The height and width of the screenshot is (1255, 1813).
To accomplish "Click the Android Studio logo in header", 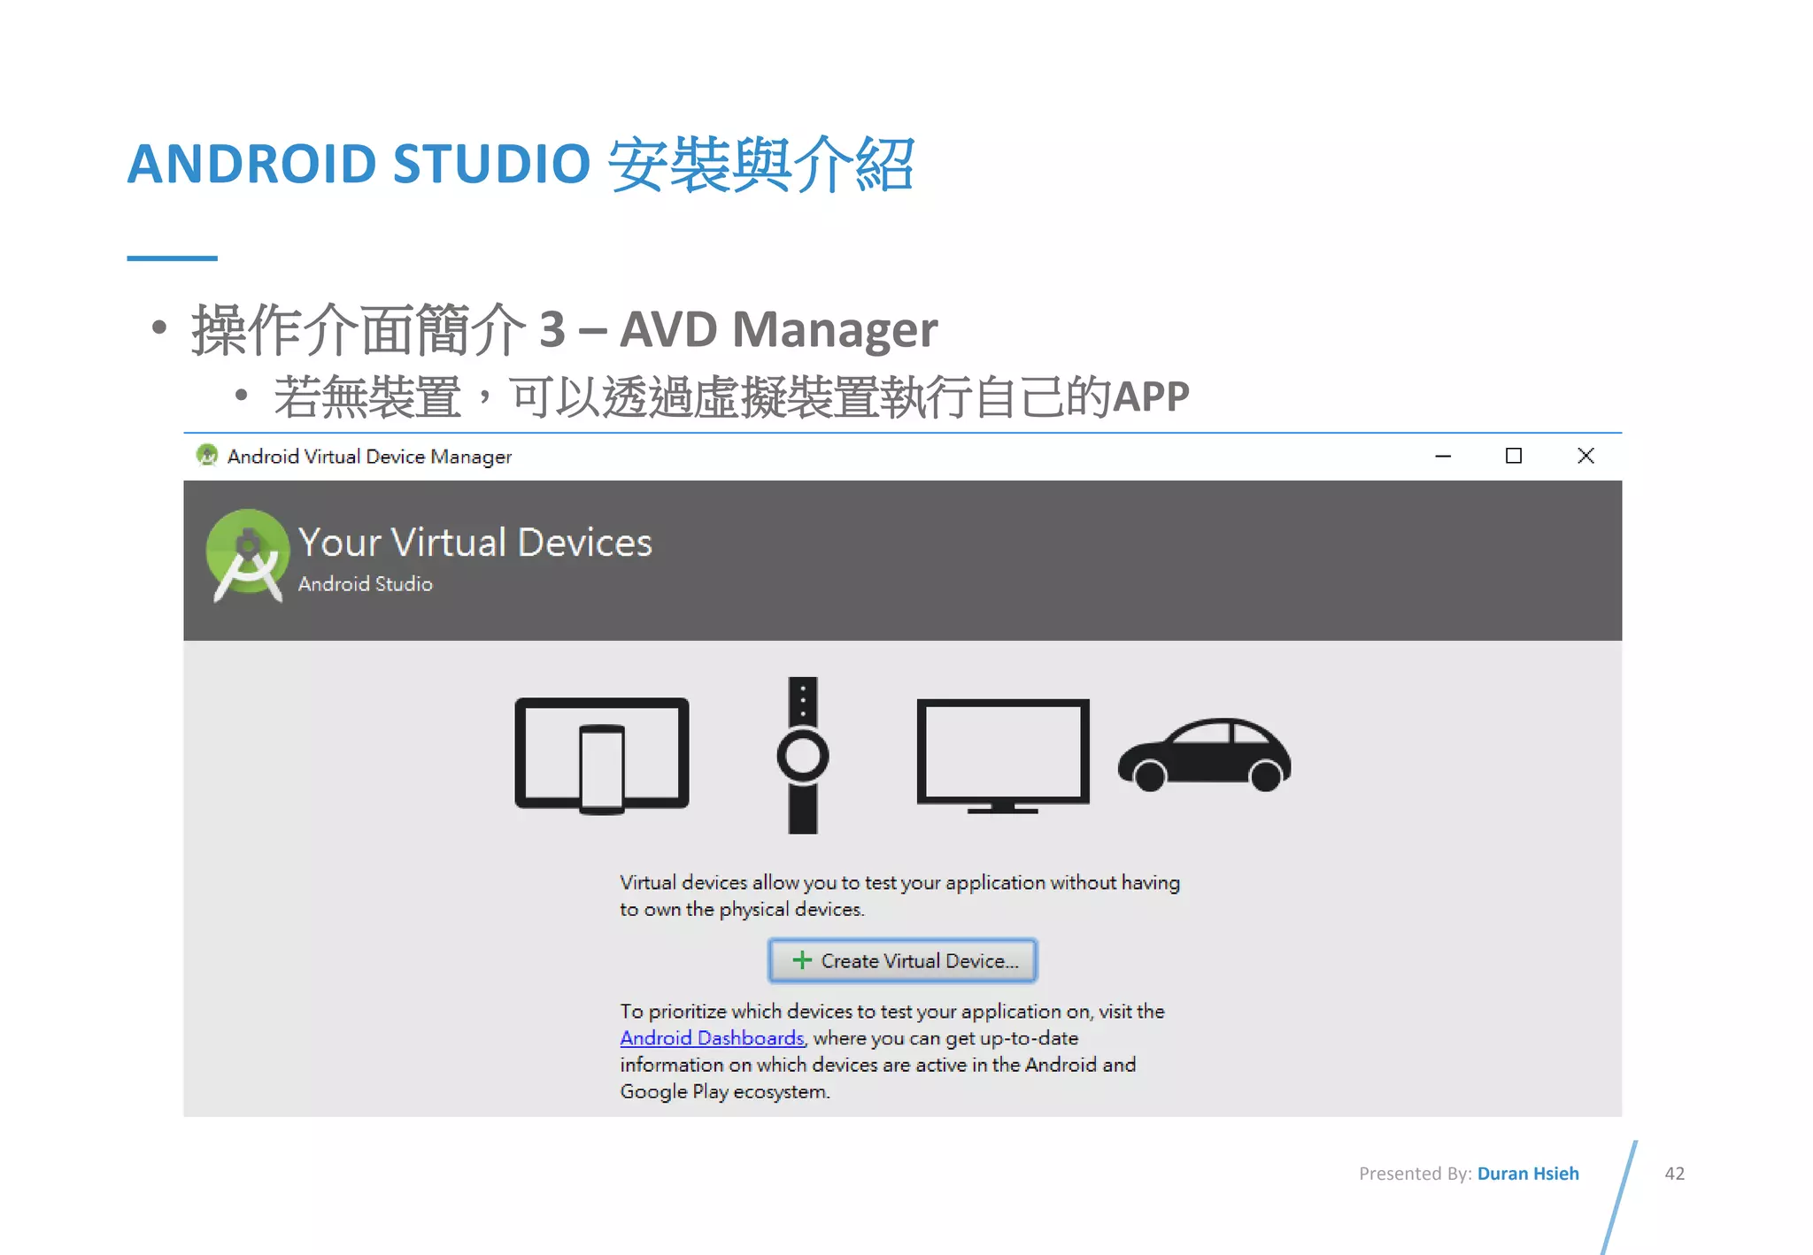I will click(x=247, y=557).
